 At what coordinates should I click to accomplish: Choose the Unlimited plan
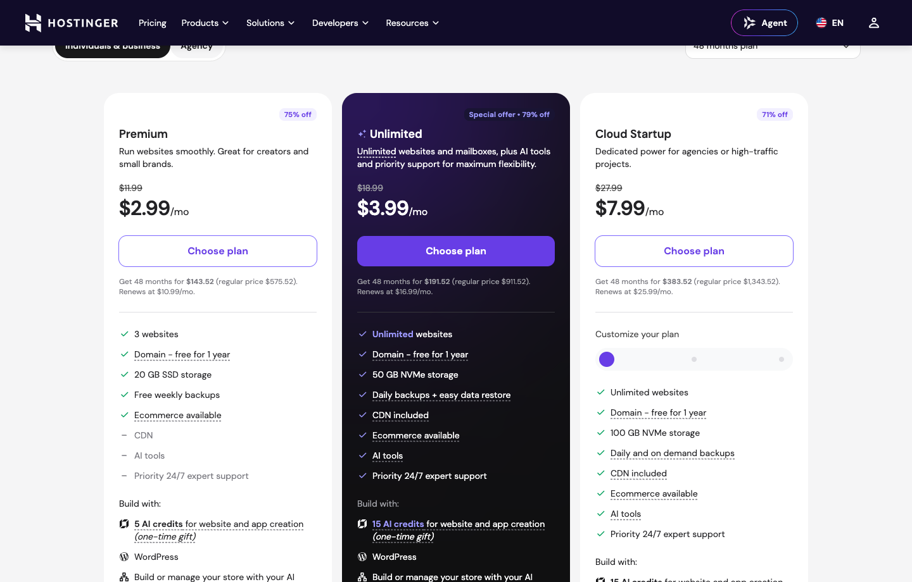coord(456,251)
